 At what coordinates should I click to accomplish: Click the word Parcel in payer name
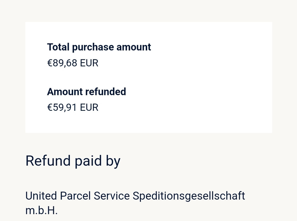75,196
